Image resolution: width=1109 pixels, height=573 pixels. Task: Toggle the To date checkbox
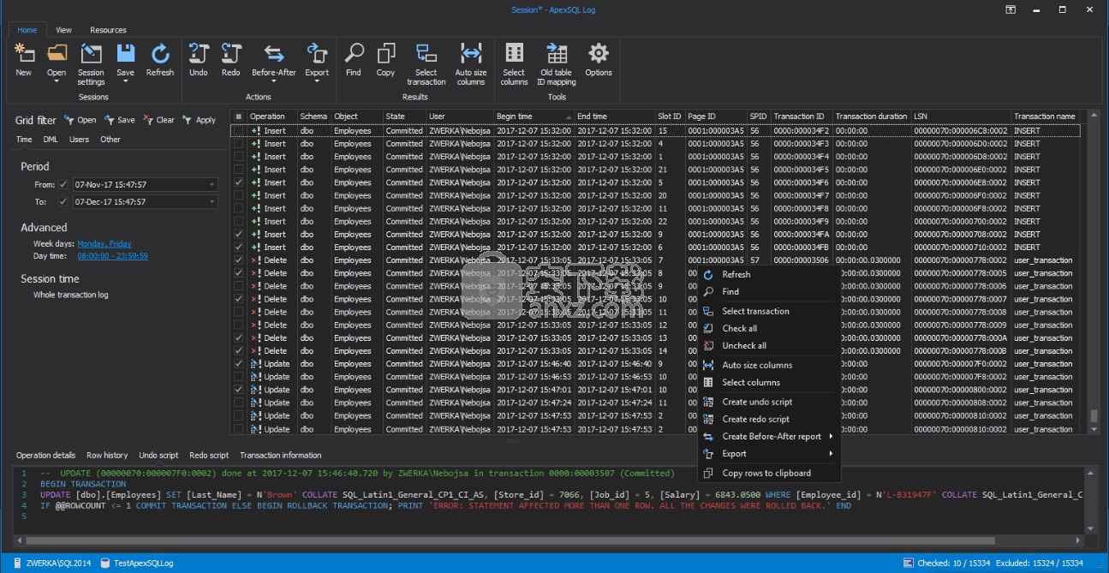point(63,202)
